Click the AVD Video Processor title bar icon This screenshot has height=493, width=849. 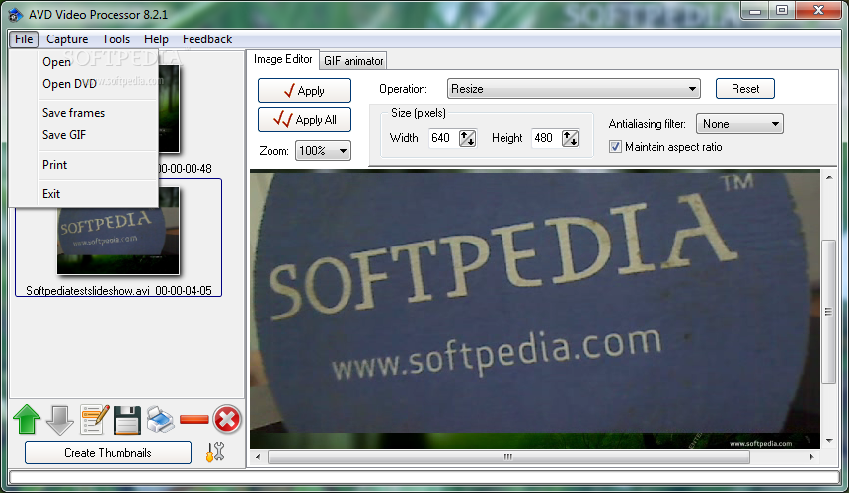pos(15,15)
